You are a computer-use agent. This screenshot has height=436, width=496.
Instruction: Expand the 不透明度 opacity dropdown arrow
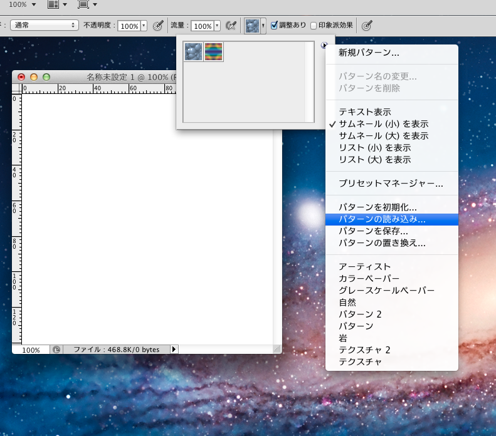(x=144, y=26)
